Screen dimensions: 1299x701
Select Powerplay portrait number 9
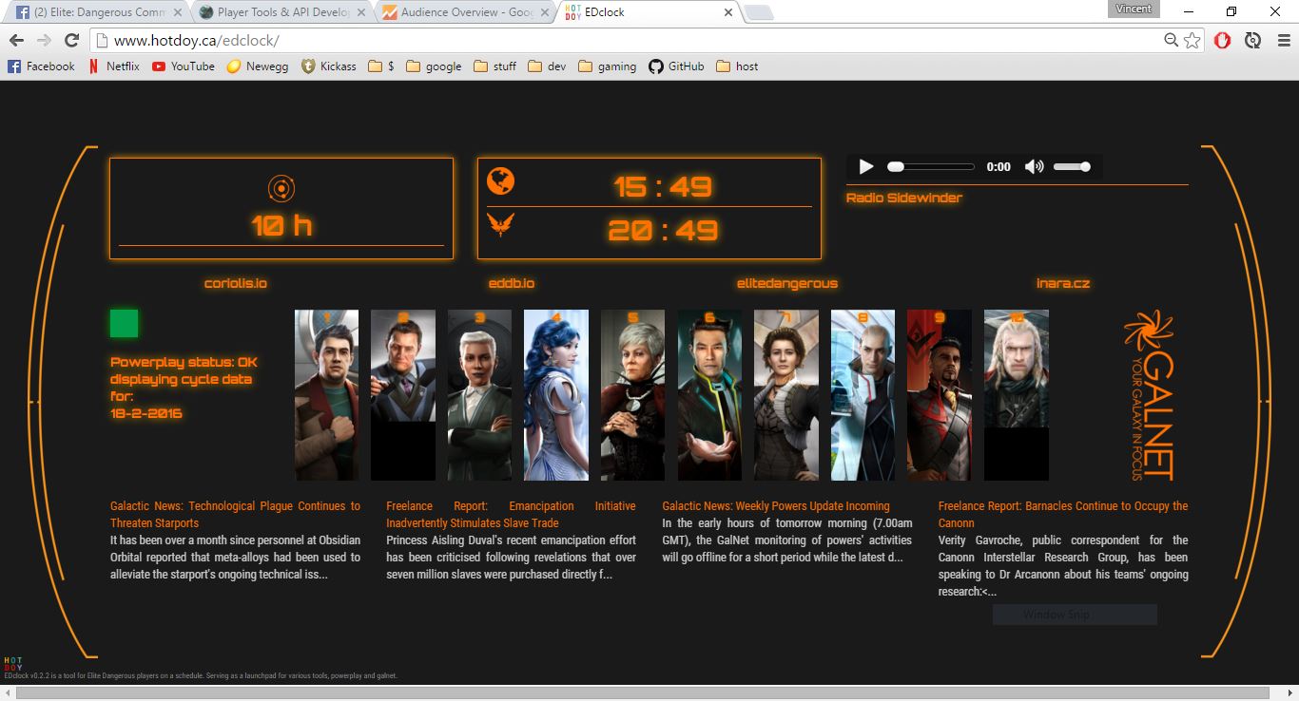(x=940, y=395)
